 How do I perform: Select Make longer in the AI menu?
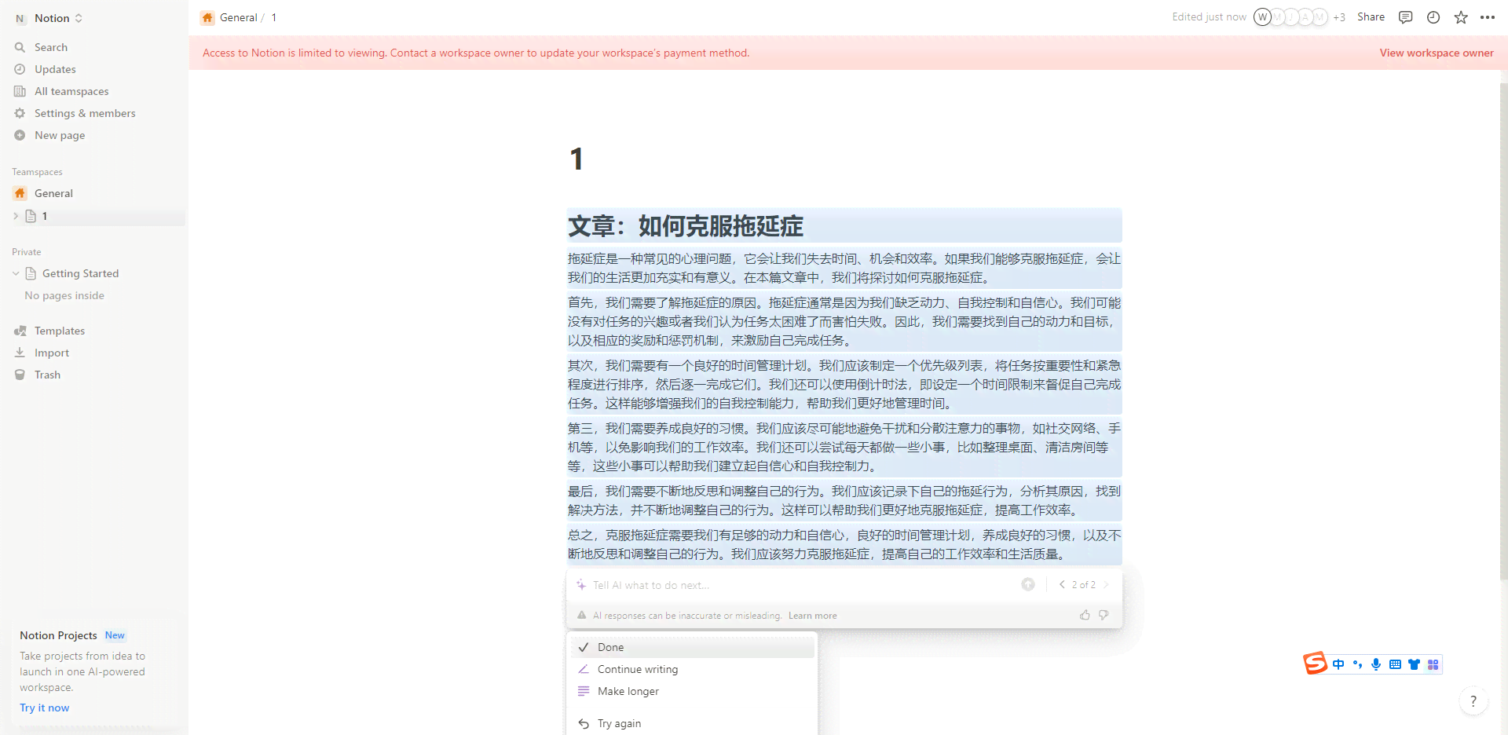click(692, 691)
